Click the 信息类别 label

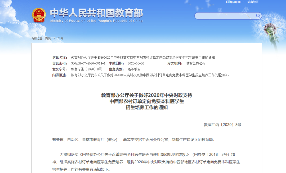coord(117,69)
